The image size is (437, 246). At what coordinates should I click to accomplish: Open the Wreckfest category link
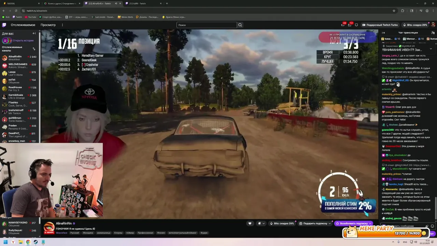coord(62,233)
